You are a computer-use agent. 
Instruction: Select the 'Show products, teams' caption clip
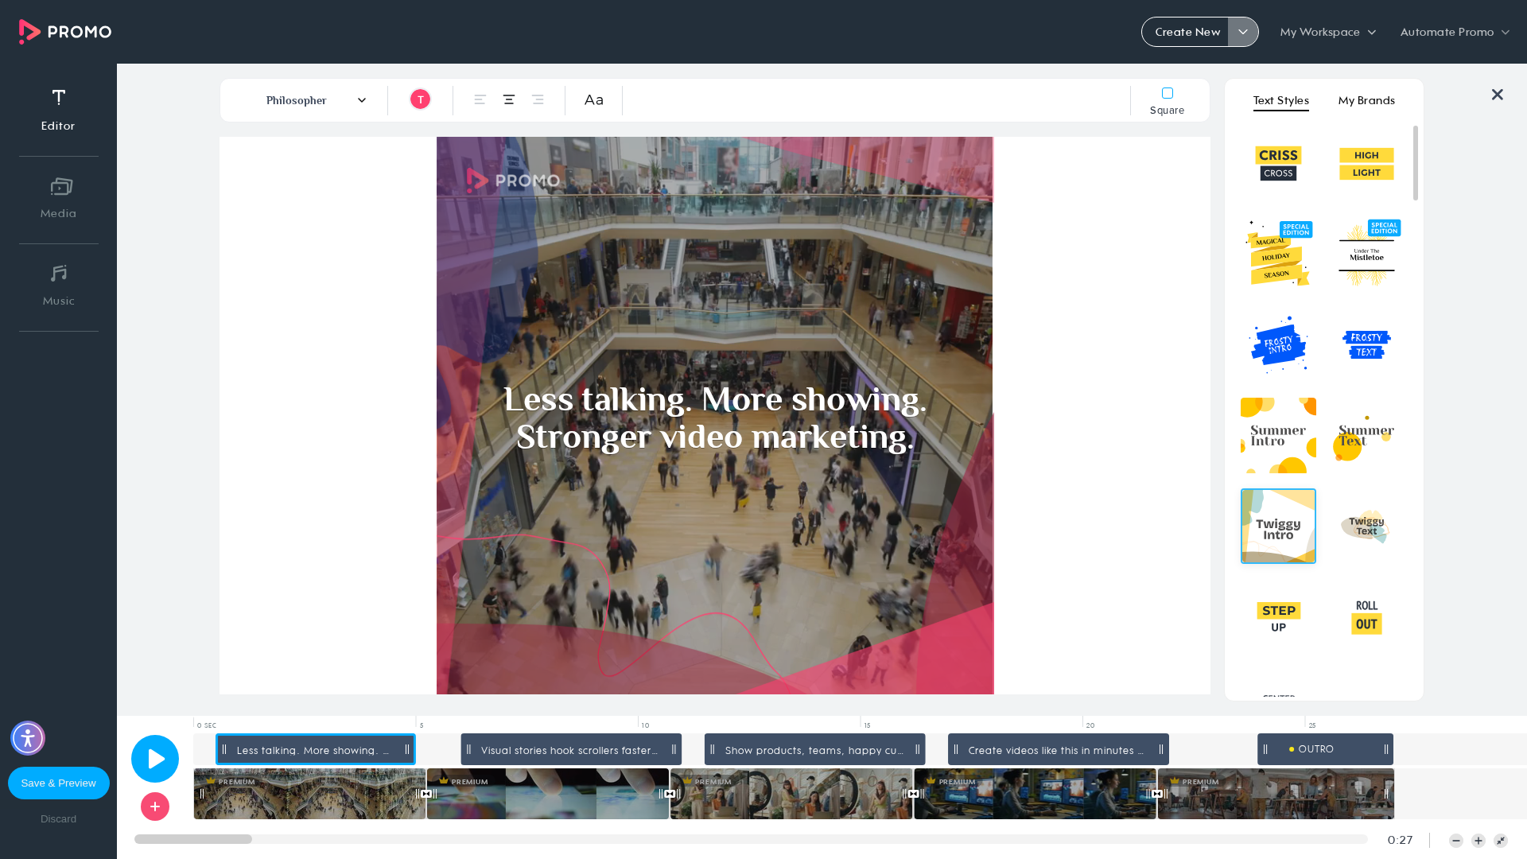(814, 749)
